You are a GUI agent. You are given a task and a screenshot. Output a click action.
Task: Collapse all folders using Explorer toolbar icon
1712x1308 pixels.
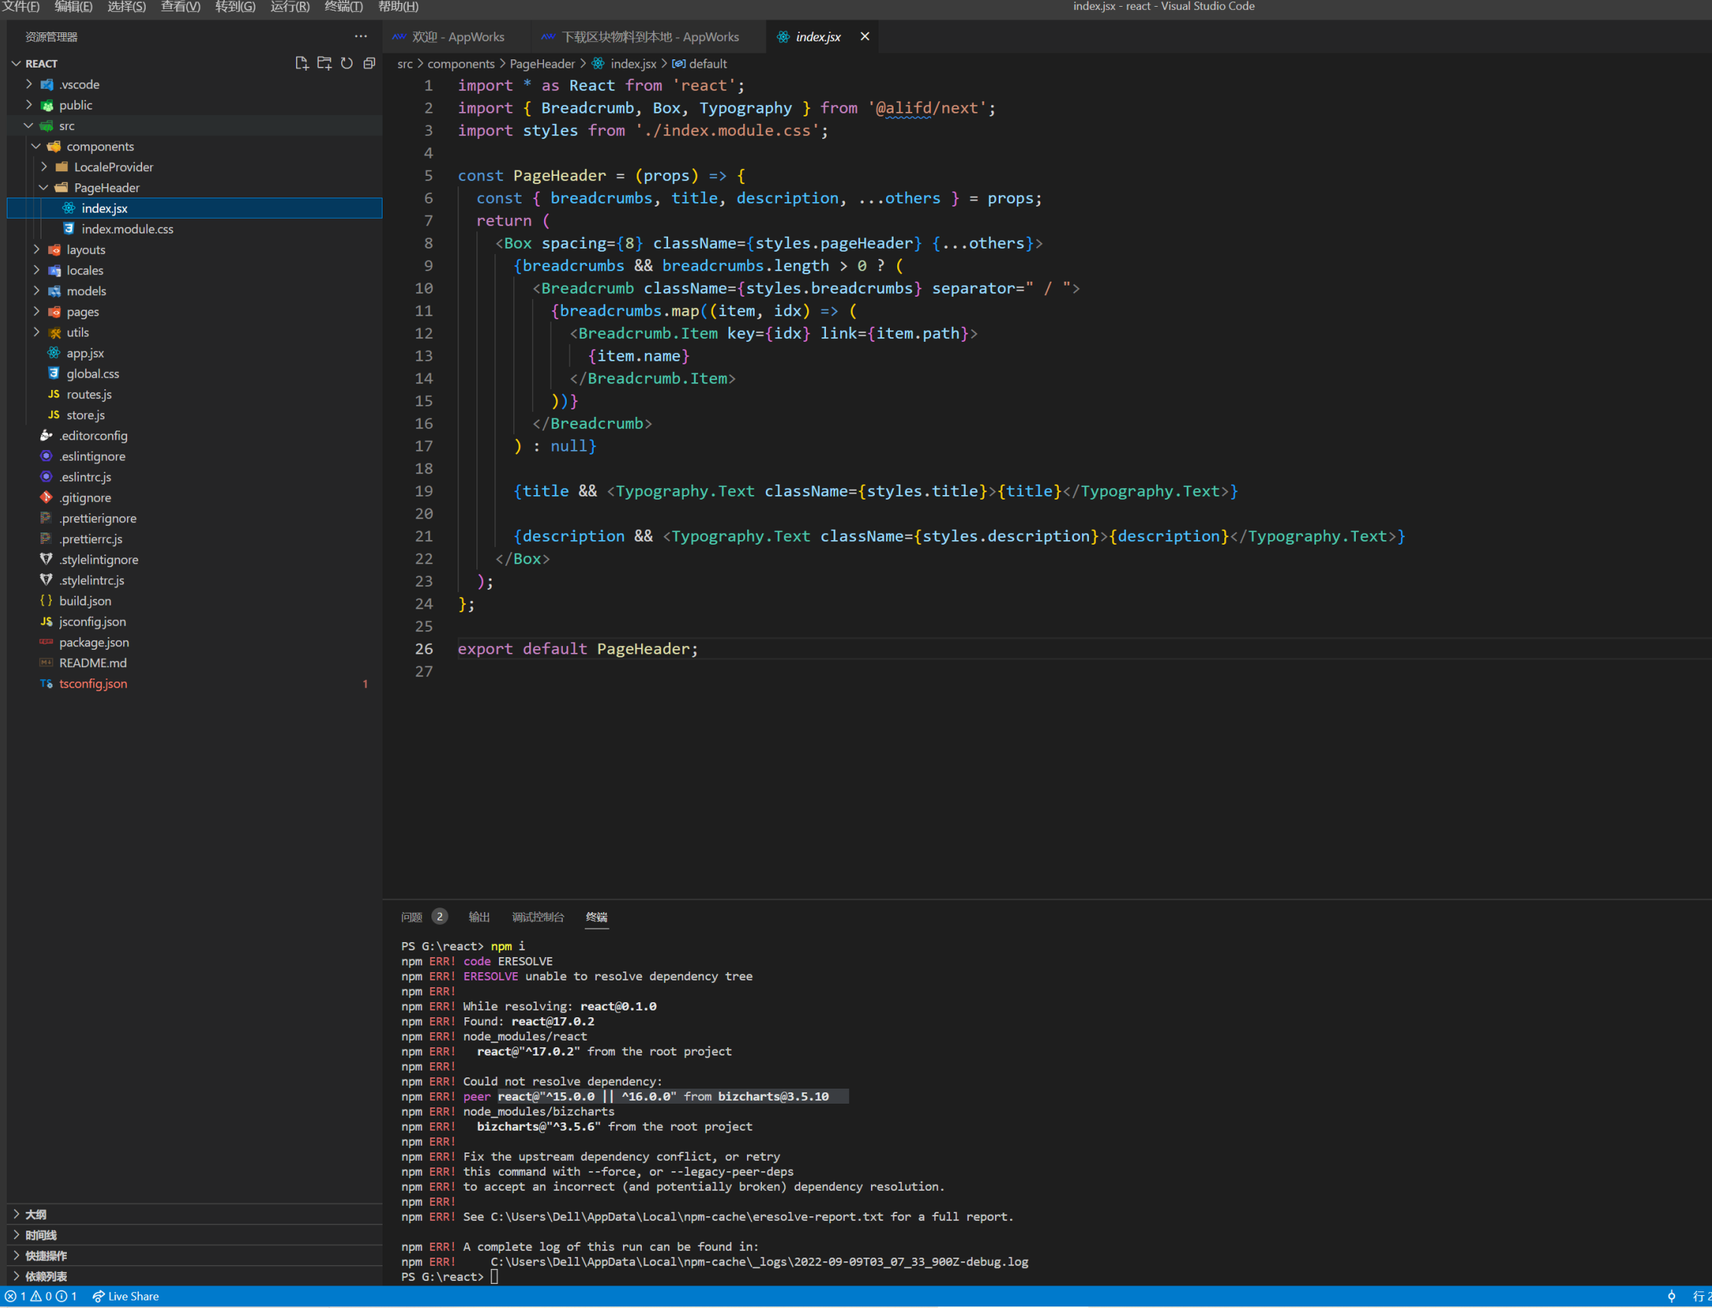pos(368,63)
